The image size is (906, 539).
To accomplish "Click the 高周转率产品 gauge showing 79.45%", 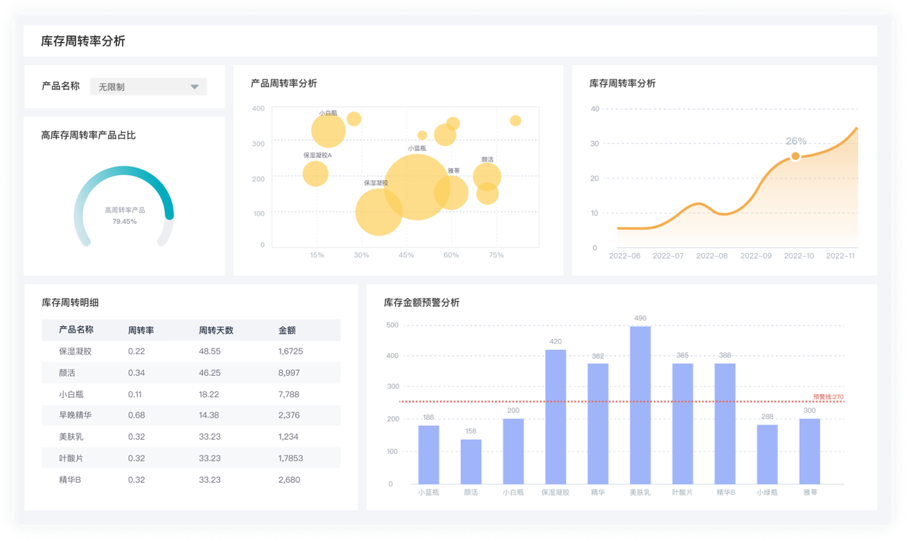I will click(124, 208).
